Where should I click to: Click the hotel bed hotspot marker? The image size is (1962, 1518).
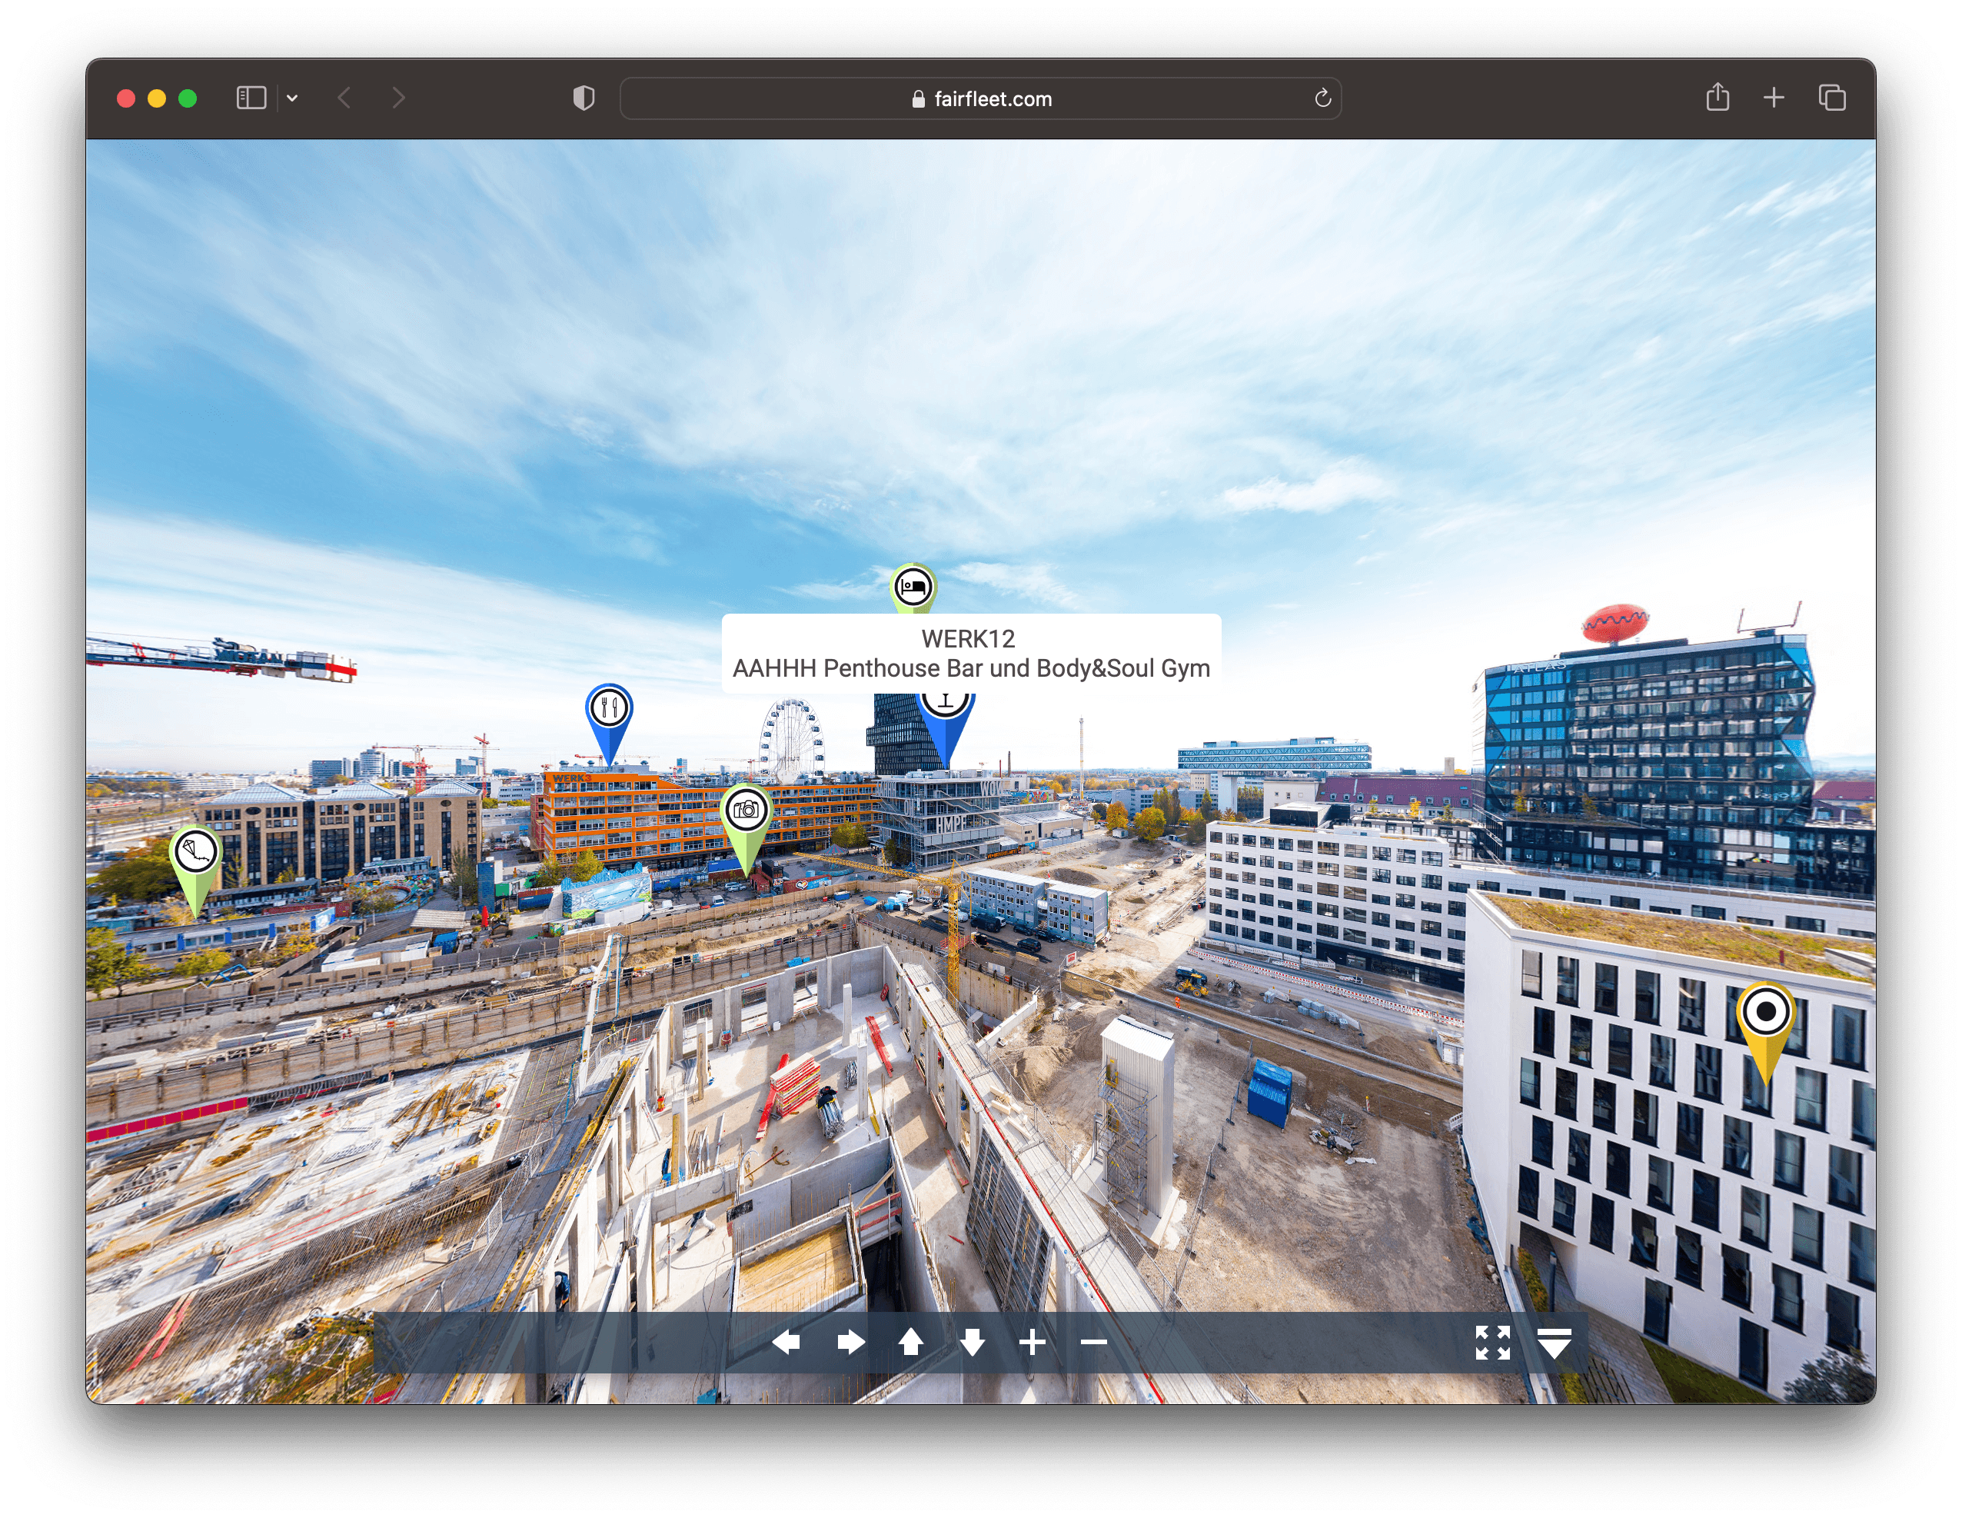coord(913,587)
